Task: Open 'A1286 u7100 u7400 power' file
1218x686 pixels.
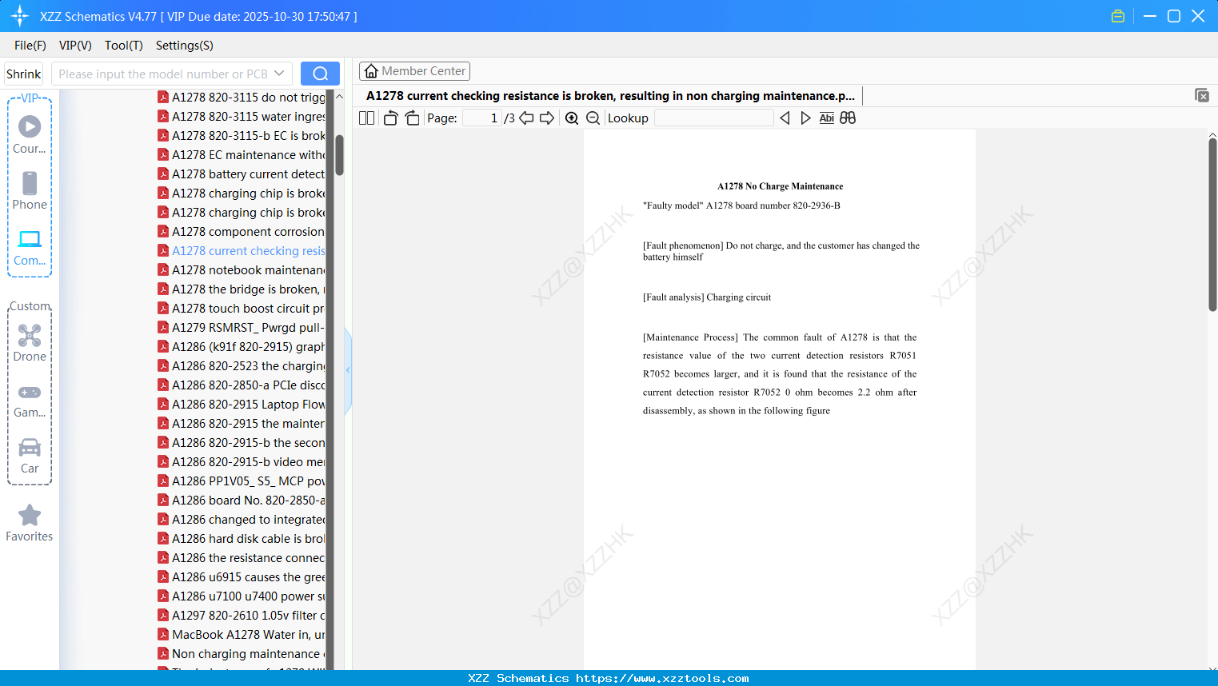Action: (x=242, y=596)
